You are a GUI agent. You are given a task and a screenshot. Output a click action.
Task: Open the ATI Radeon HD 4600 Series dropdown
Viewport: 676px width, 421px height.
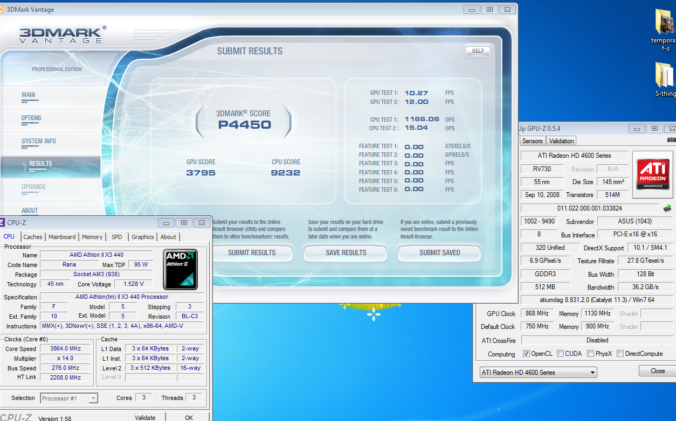coord(538,372)
